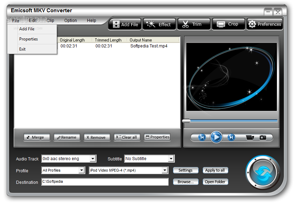Open the Effect tool

(x=159, y=24)
